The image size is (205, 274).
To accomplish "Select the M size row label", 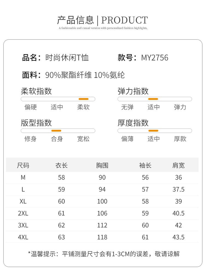I will [23, 178].
